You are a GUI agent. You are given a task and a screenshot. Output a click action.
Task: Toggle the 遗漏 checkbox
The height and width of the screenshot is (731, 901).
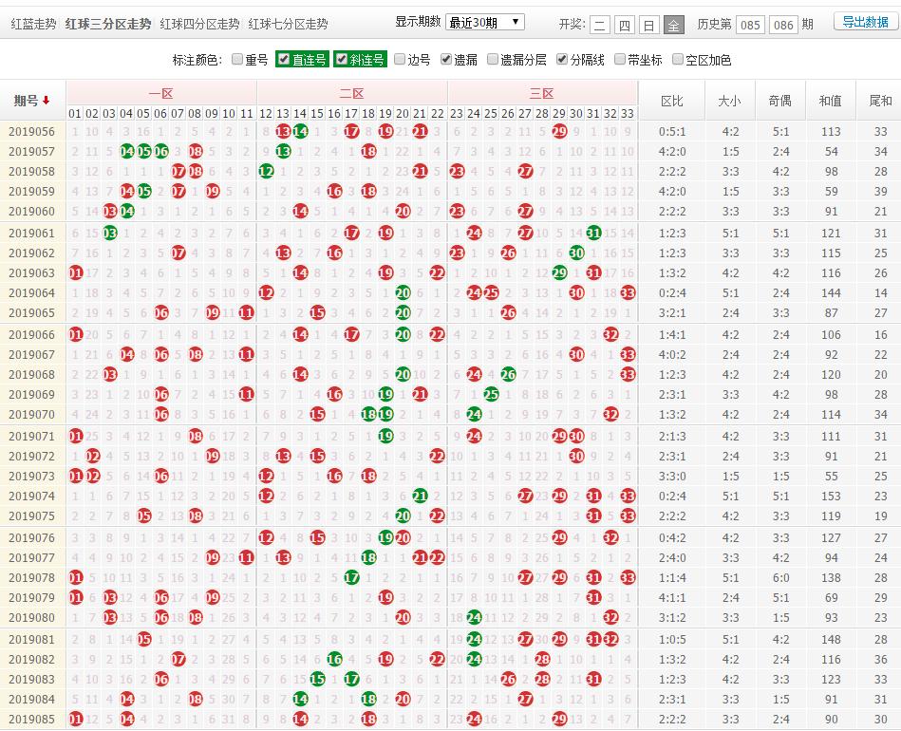tap(446, 59)
